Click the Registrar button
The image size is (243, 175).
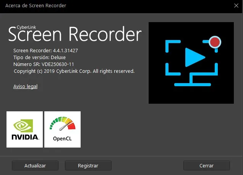[x=88, y=165]
